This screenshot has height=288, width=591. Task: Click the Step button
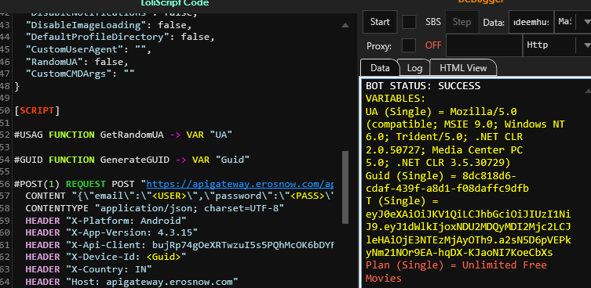click(461, 22)
